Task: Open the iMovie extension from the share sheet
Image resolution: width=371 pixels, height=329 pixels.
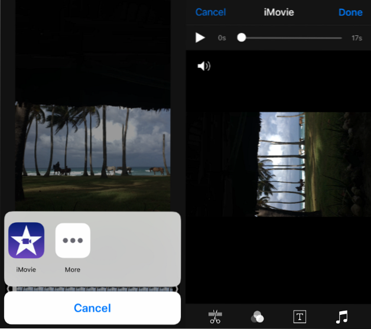Action: click(x=26, y=240)
